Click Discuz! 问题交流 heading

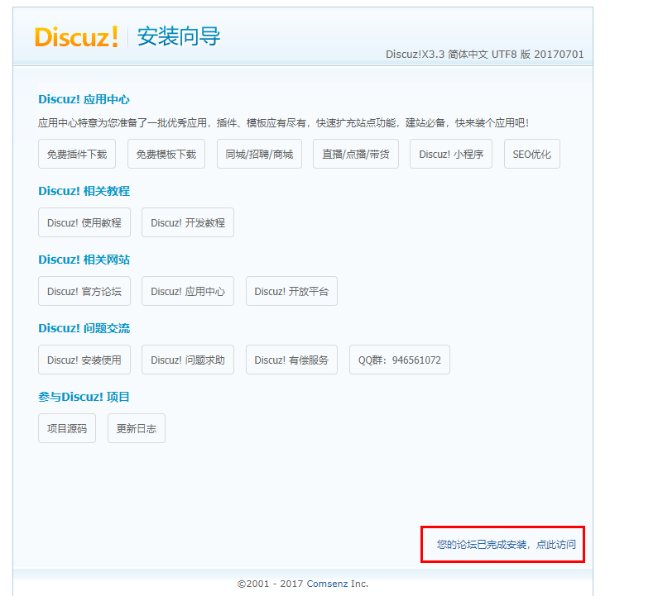(84, 328)
